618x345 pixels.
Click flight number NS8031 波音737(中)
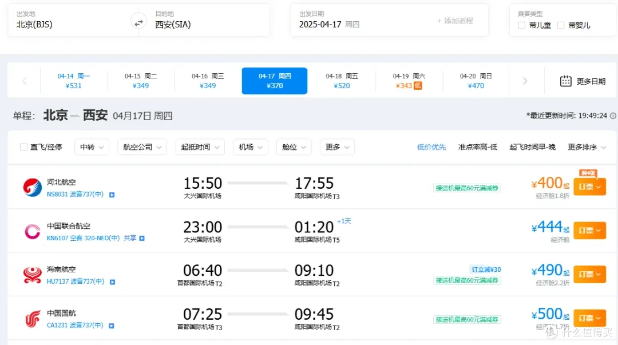pos(76,195)
